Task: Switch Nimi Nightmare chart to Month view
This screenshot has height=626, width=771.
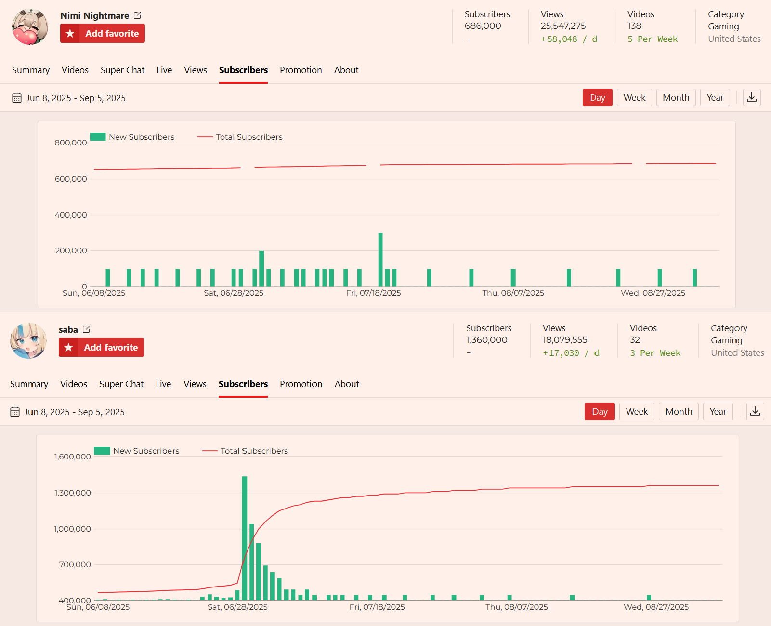Action: (676, 98)
